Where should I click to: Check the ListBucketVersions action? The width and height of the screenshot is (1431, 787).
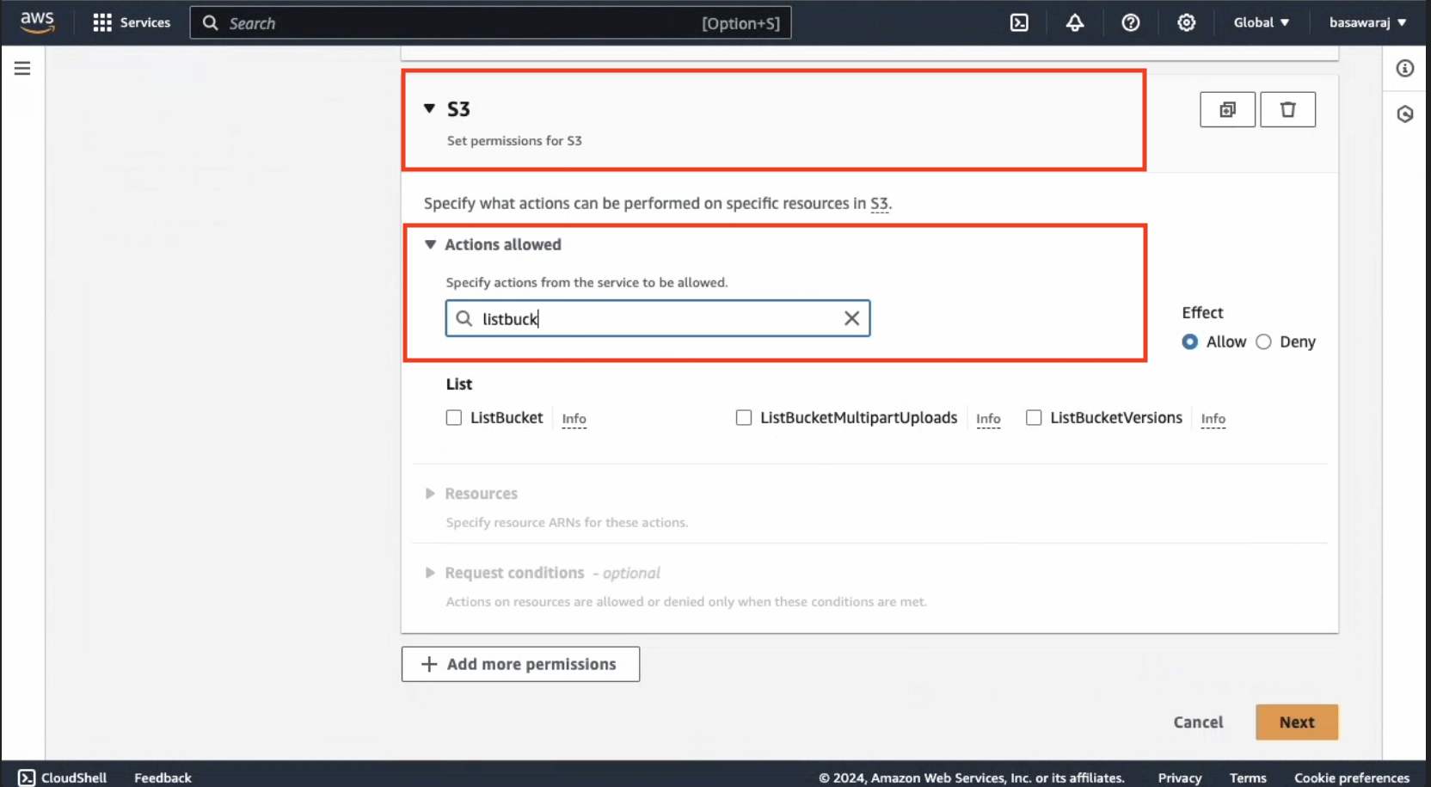click(1034, 418)
